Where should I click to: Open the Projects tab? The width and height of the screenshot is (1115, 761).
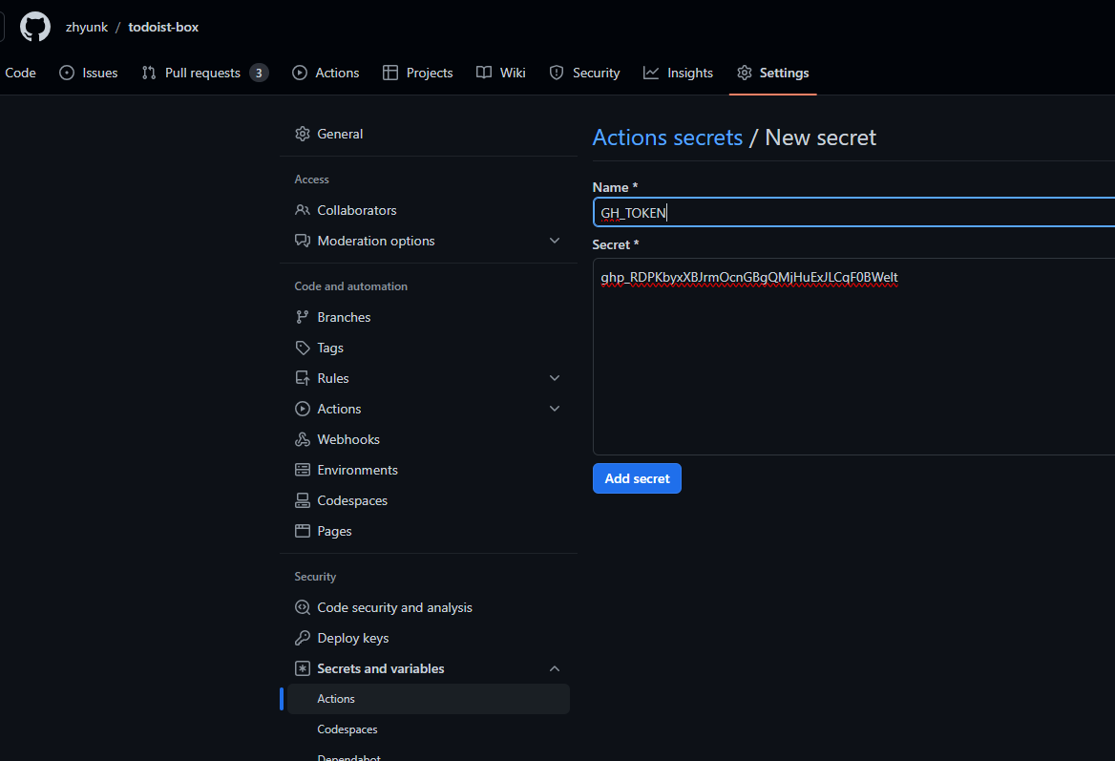coord(417,73)
